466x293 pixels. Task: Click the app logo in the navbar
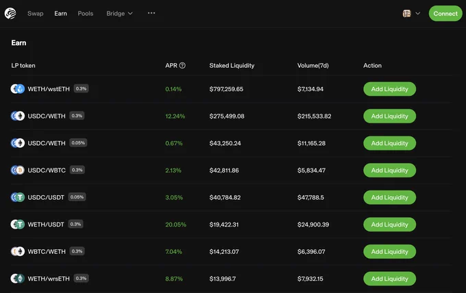[10, 14]
